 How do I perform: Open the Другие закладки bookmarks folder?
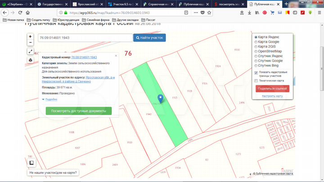[126, 20]
